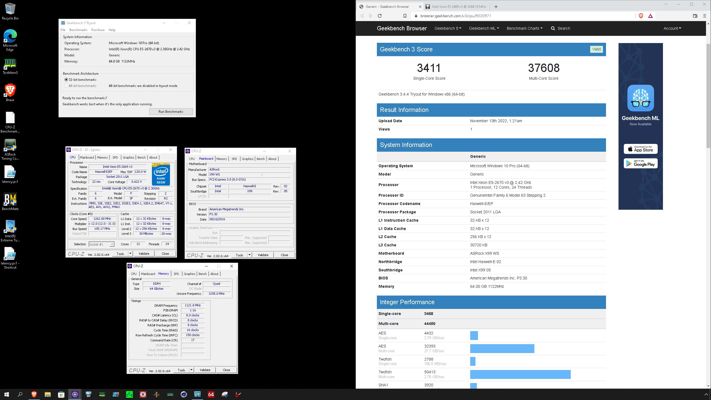This screenshot has height=400, width=711.
Task: Open the BenchMate desktop shortcut
Action: click(10, 202)
